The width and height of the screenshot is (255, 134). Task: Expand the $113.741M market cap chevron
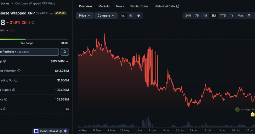[67, 61]
